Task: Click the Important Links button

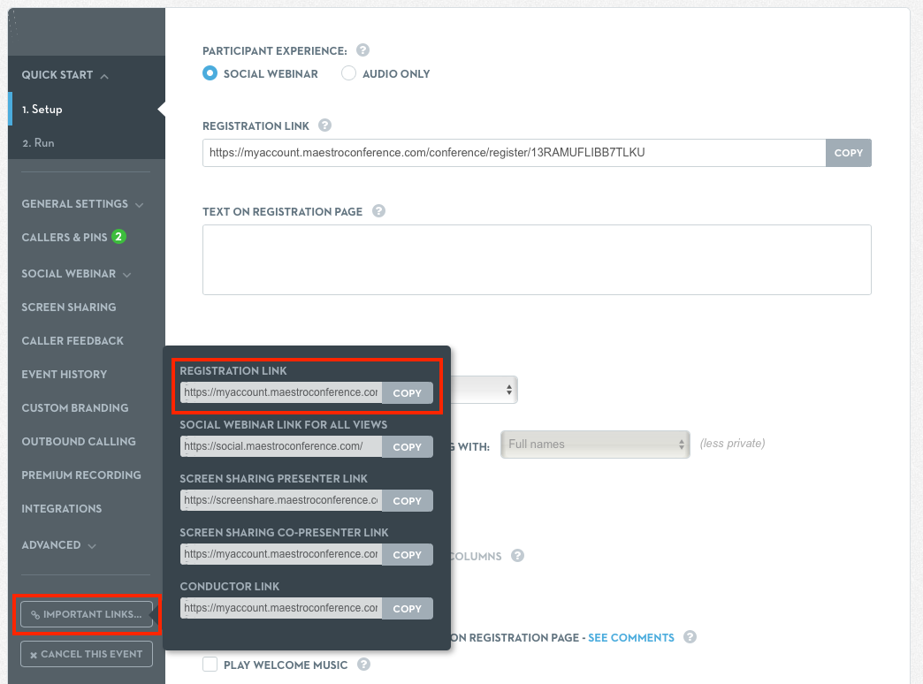Action: (87, 614)
